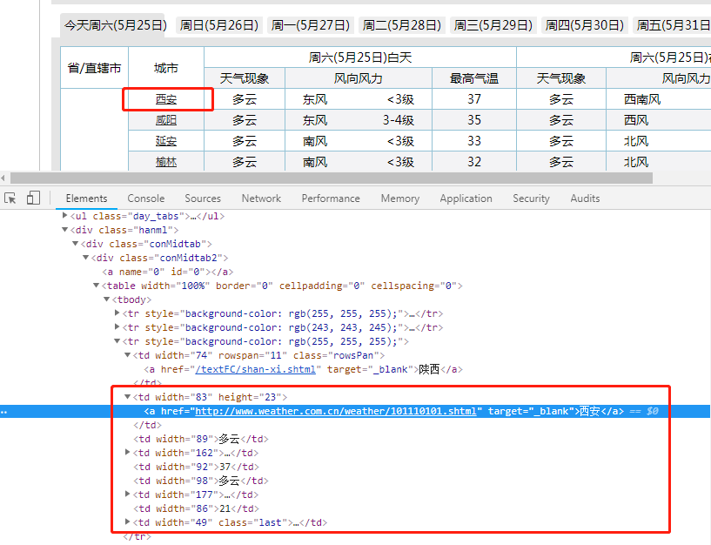Viewport: 711px width, 545px height.
Task: Collapse the div class hanml node
Action: tap(65, 230)
